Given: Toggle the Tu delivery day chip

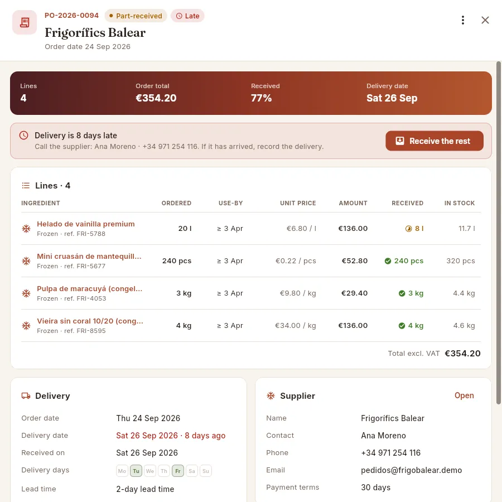Looking at the screenshot, I should pos(136,471).
